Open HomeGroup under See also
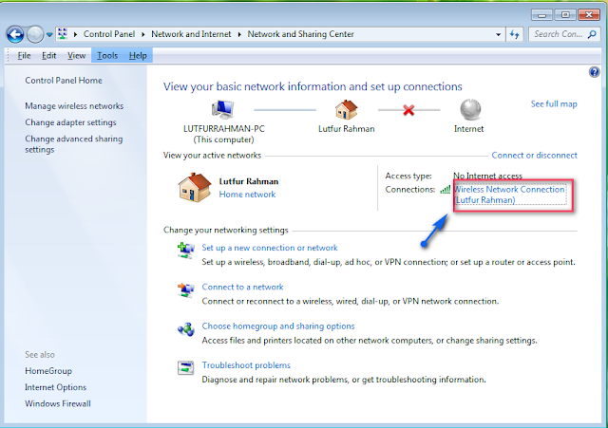Viewport: 608px width, 428px height. pos(48,371)
